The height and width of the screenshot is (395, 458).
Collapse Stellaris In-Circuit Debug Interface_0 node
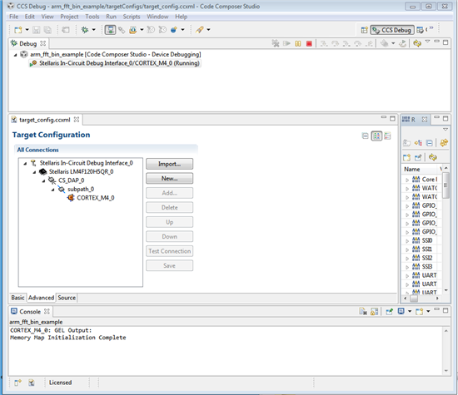pos(25,163)
